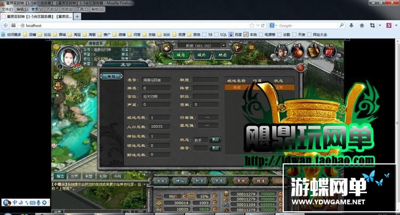Toggle the input method punctuation mode
The image size is (400, 215).
click(x=27, y=203)
